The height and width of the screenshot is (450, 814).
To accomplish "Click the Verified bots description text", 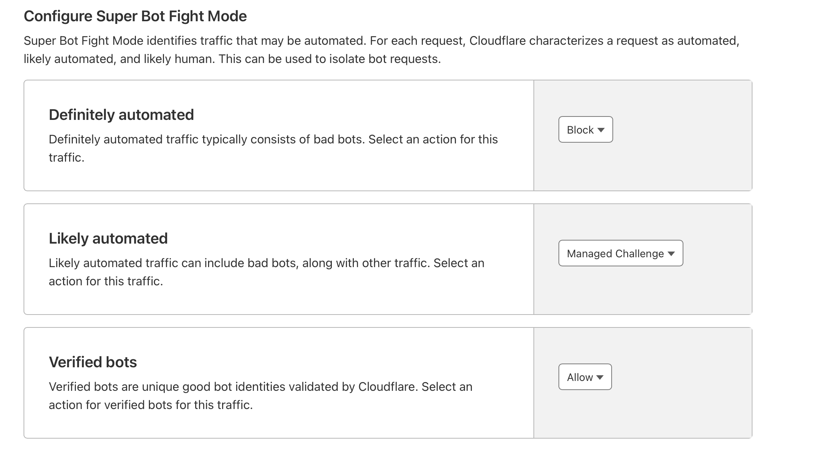I will pos(260,395).
